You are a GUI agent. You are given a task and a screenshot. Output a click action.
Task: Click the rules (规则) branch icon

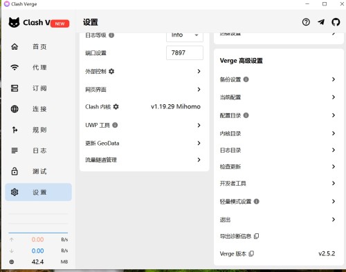click(x=15, y=130)
